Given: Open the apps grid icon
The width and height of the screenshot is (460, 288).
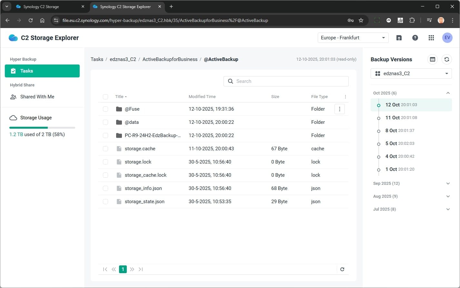Looking at the screenshot, I should tap(431, 38).
